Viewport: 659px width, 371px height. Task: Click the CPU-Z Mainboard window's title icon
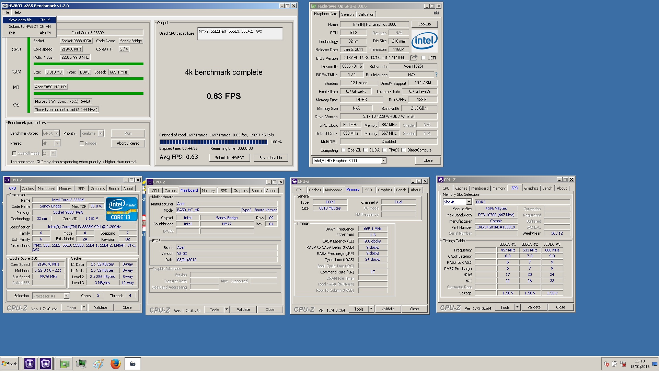tap(150, 182)
